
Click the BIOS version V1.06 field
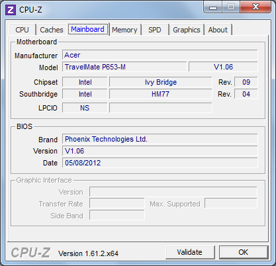click(x=160, y=151)
